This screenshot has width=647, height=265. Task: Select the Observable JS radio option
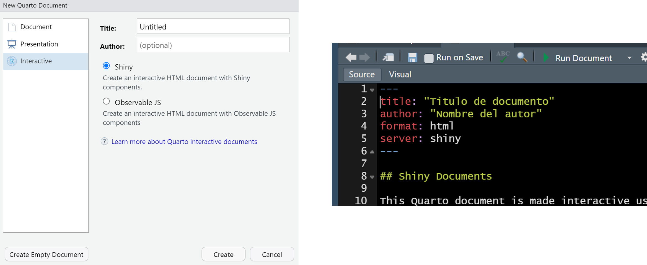point(106,101)
